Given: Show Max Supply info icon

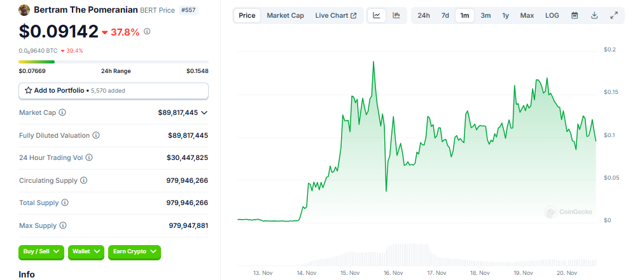Looking at the screenshot, I should pyautogui.click(x=63, y=225).
